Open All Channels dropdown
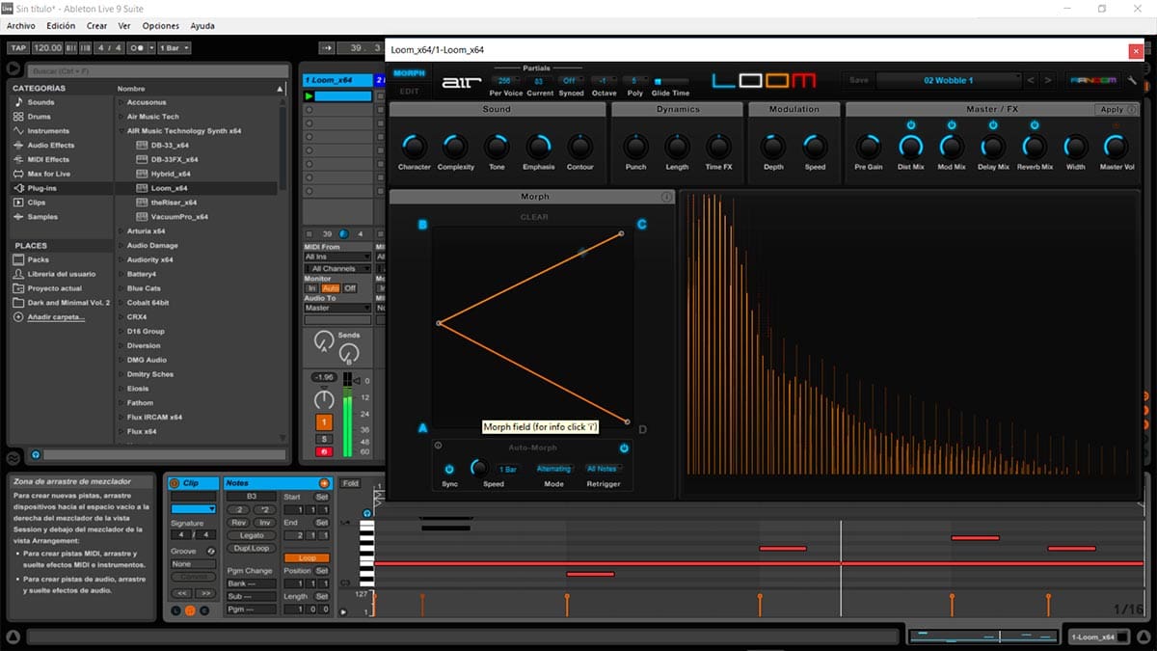Viewport: 1157px width, 651px height. coord(337,269)
